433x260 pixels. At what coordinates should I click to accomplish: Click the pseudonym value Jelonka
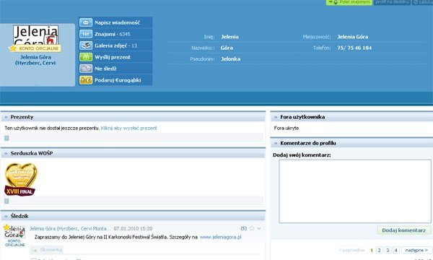pos(231,58)
